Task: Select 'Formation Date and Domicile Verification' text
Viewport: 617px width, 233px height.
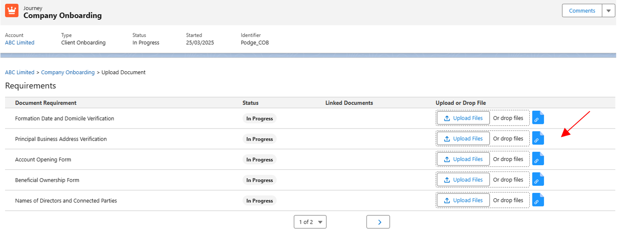Action: tap(65, 118)
